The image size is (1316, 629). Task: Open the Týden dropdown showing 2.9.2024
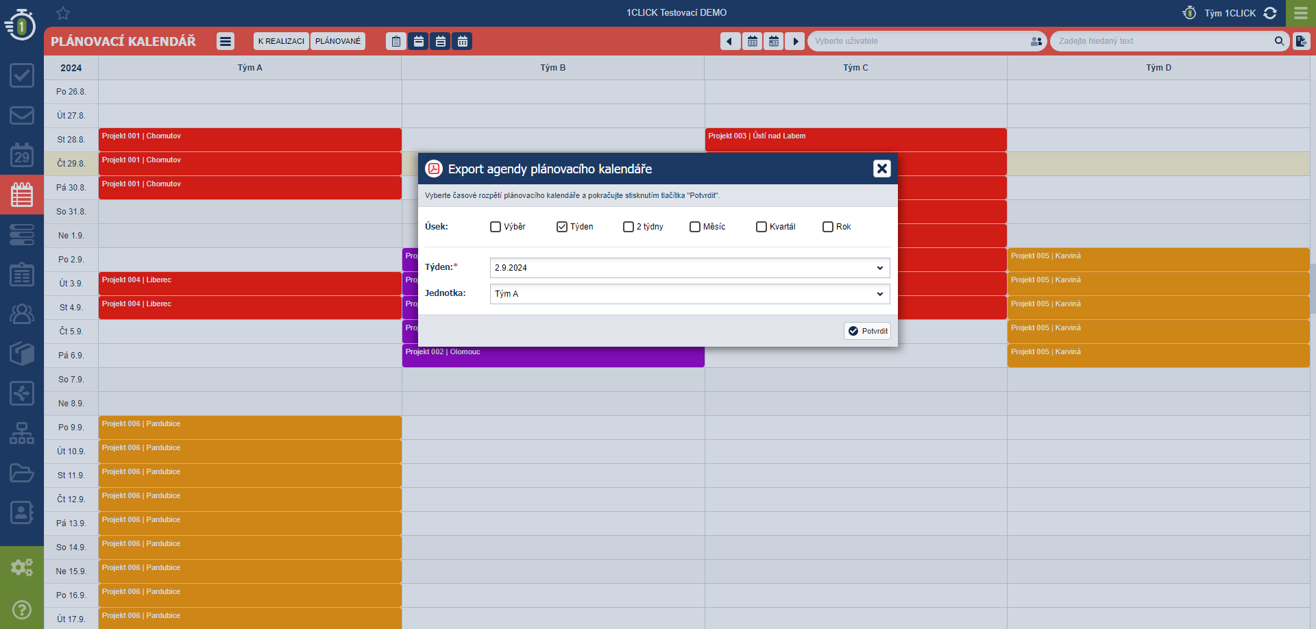point(690,268)
